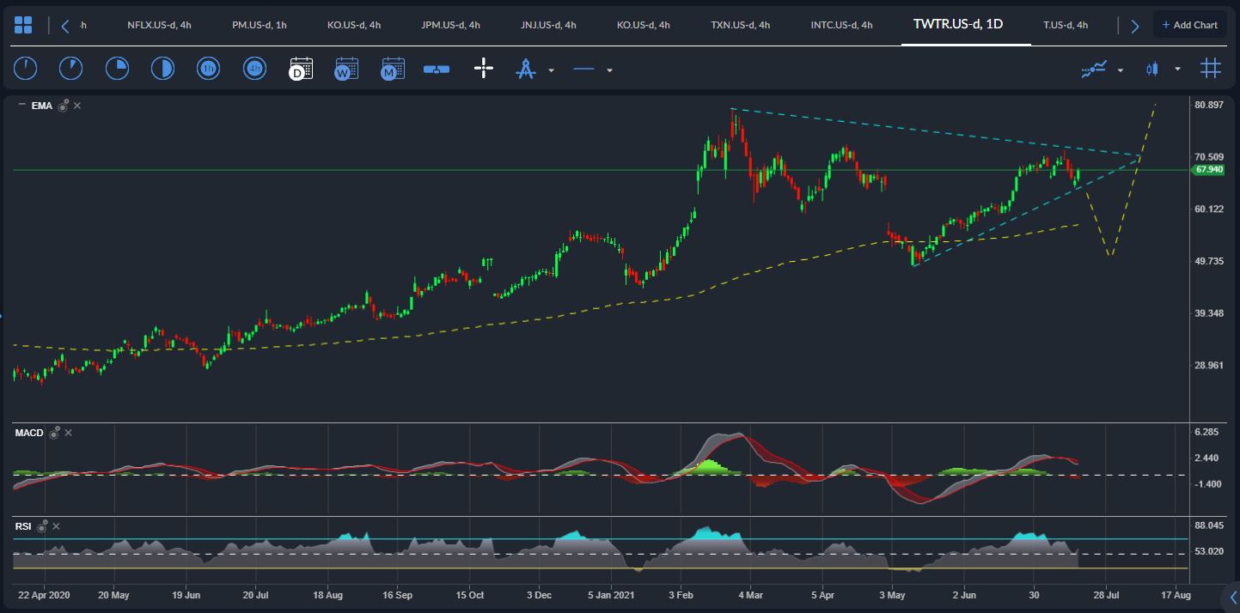Select the quarter-filled clock timeframe icon
This screenshot has height=613, width=1240.
117,69
